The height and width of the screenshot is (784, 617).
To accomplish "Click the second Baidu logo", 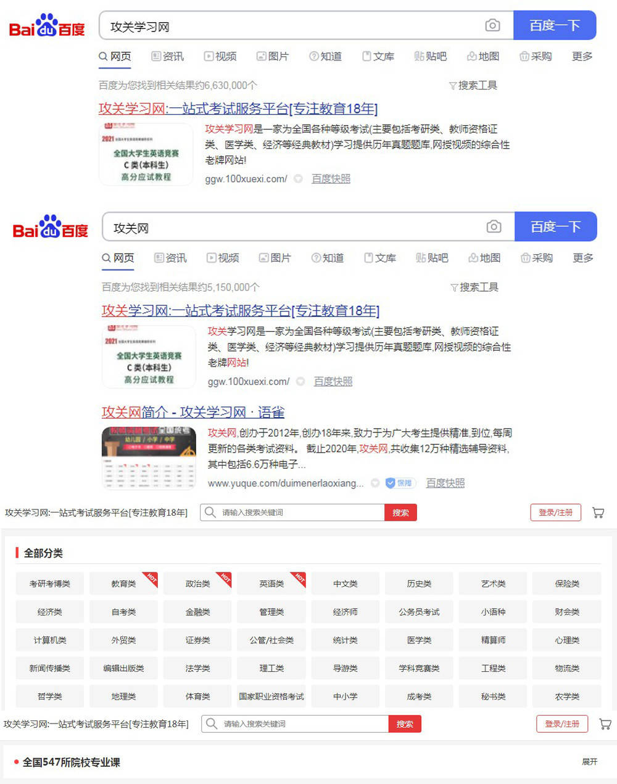I will point(51,227).
